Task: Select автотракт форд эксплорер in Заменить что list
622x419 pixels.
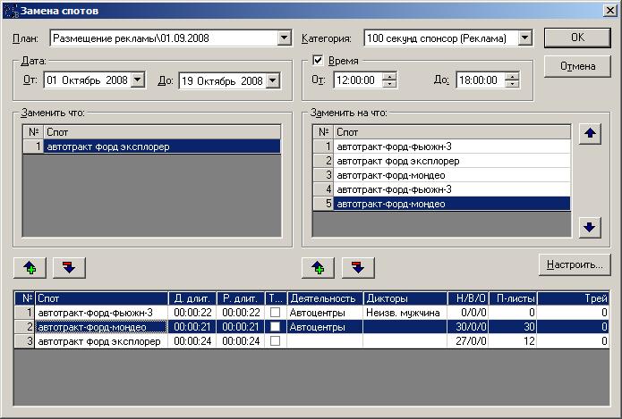Action: click(162, 147)
